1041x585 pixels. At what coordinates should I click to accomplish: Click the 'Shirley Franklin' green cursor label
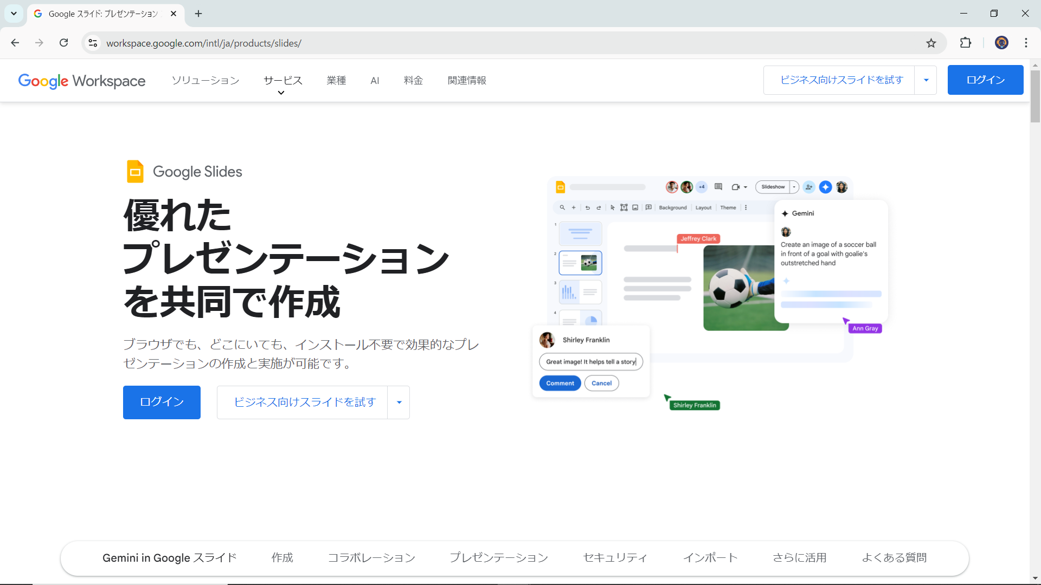[x=695, y=405]
